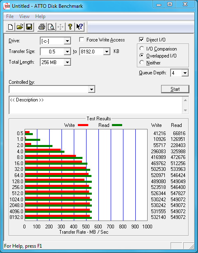Open the Total Length 256 MB dropdown
The image size is (198, 253).
(67, 62)
